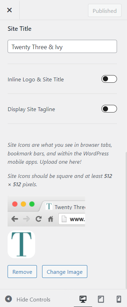Open Change Image for site icon
This screenshot has height=307, width=127.
tap(65, 272)
